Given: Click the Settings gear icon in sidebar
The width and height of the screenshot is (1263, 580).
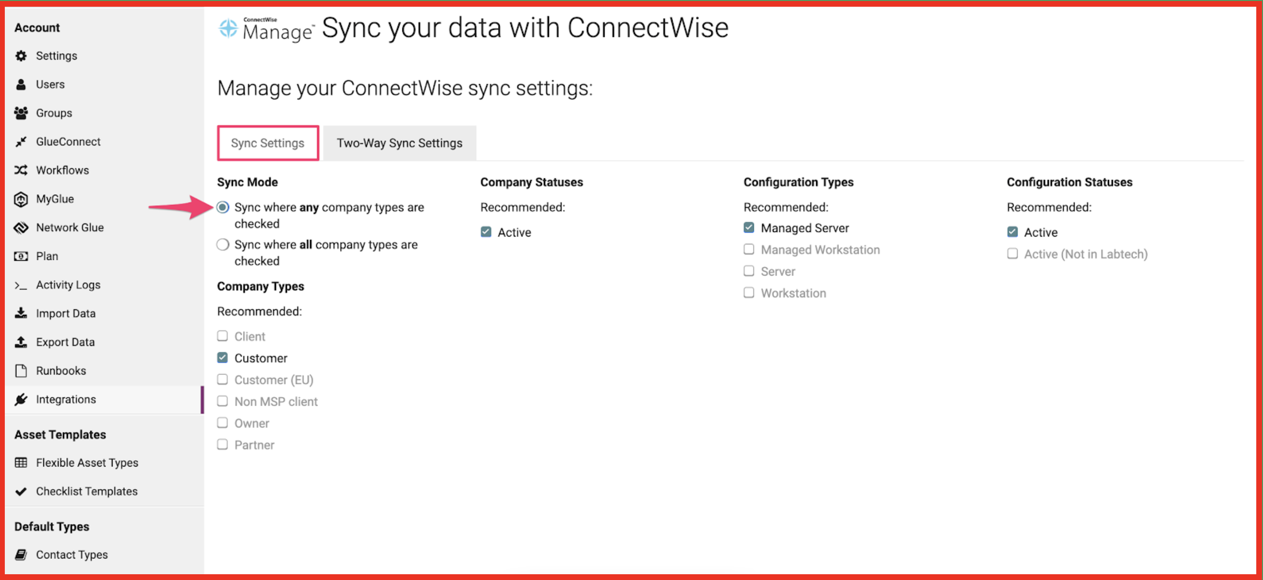Looking at the screenshot, I should coord(21,56).
